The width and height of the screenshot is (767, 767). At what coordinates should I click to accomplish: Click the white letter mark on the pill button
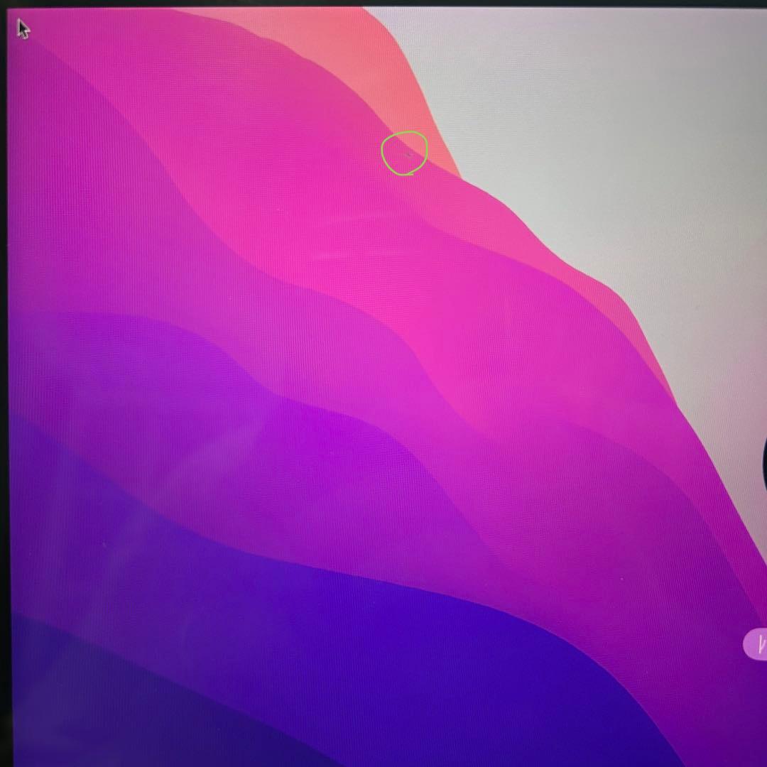point(762,644)
